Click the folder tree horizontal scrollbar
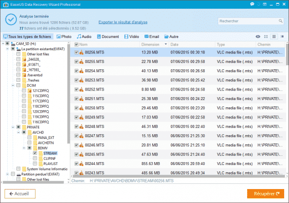Screen dimensions: 289x203 click(34, 182)
